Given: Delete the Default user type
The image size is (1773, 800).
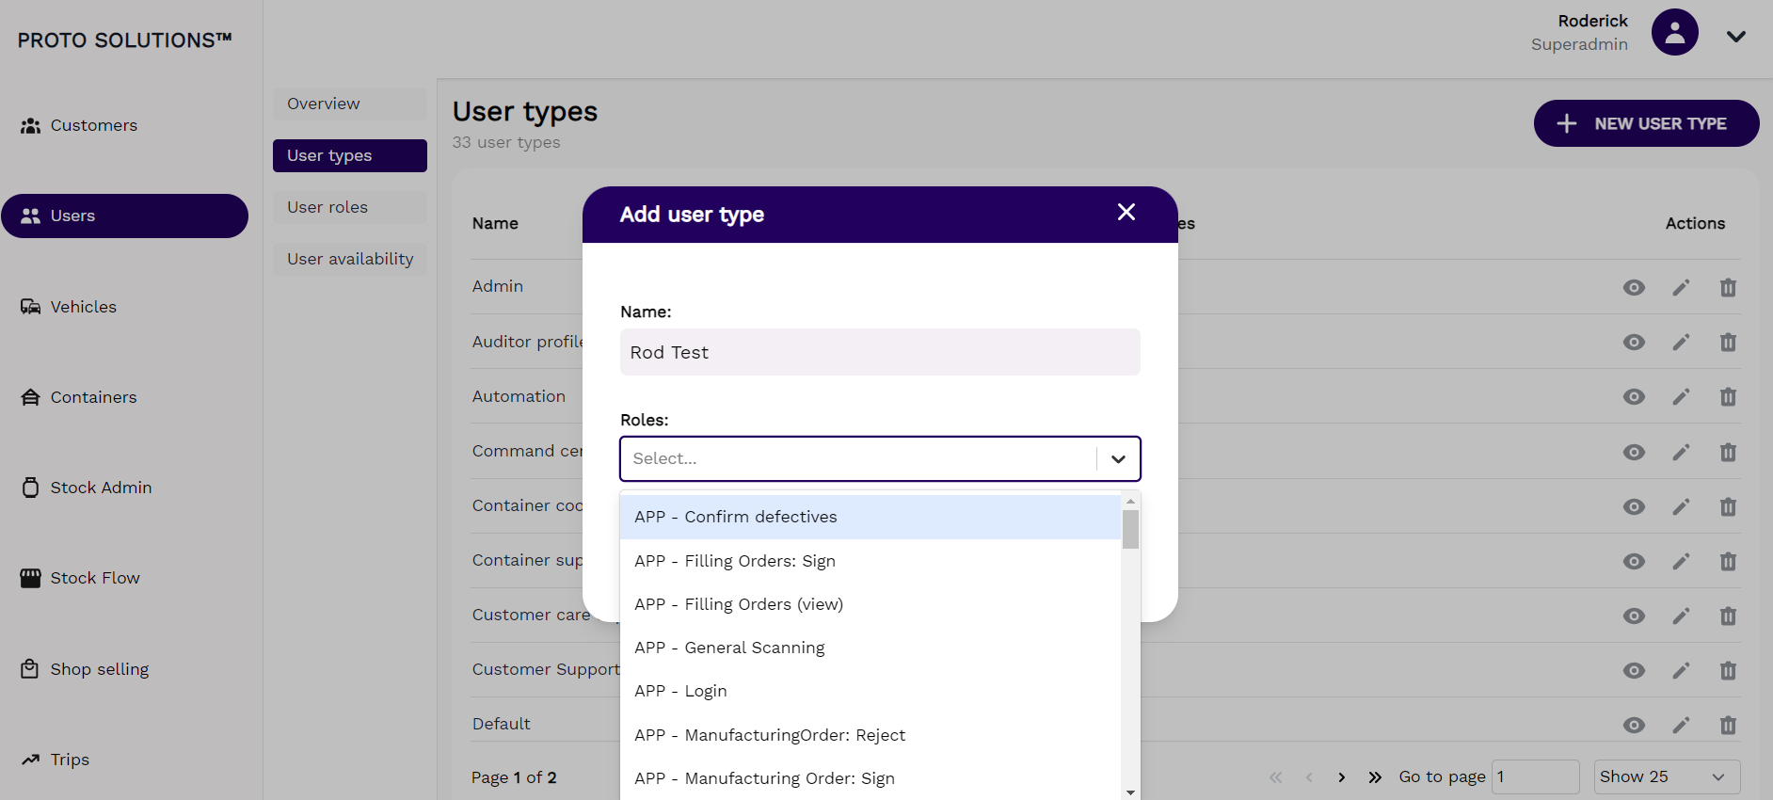Looking at the screenshot, I should (x=1728, y=725).
